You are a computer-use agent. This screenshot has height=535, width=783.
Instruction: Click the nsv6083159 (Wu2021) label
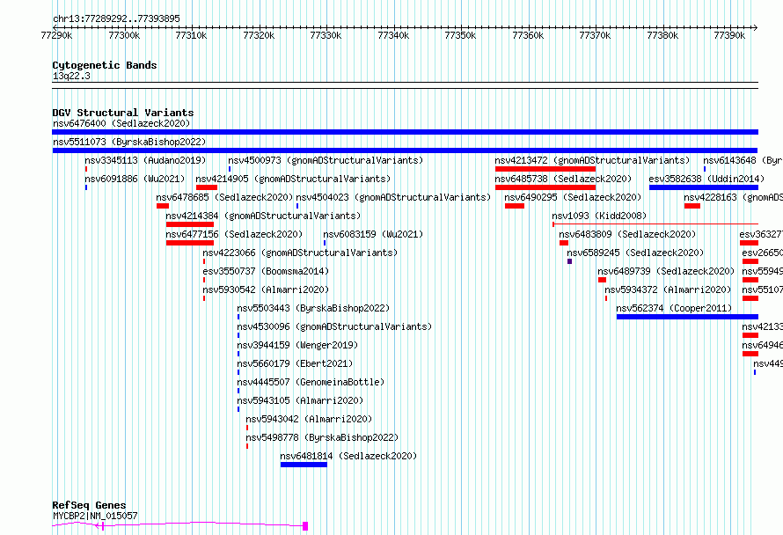tap(373, 234)
